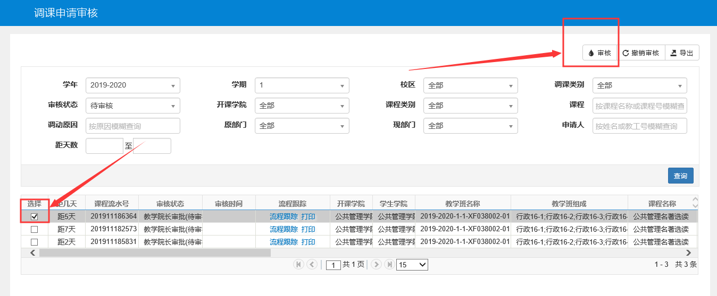Click right arrow of horizontal scrollbar
Screen dimensions: 717x296
(x=688, y=253)
